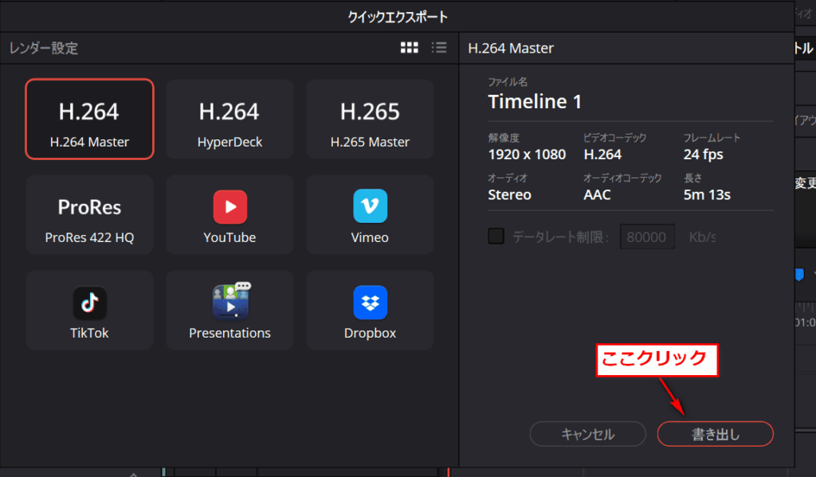
Task: Choose the TikTok export preset
Action: [x=89, y=310]
